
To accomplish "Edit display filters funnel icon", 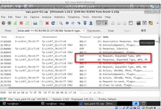I will (144, 23).
